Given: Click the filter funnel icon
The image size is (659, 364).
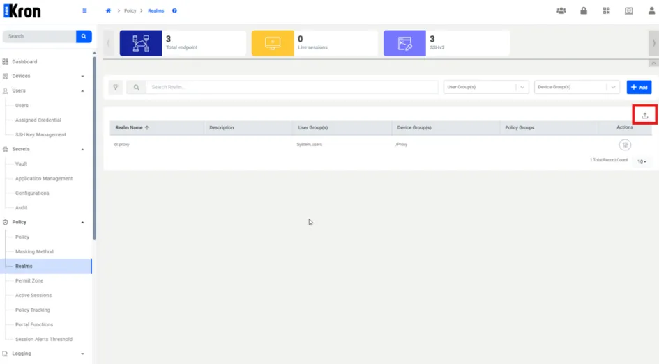Looking at the screenshot, I should tap(116, 87).
